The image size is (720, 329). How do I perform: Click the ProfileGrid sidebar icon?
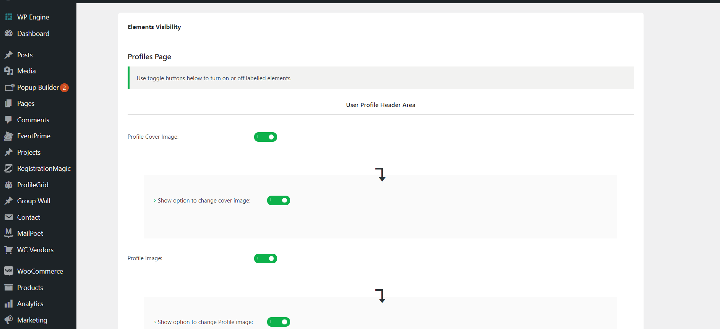tap(8, 185)
